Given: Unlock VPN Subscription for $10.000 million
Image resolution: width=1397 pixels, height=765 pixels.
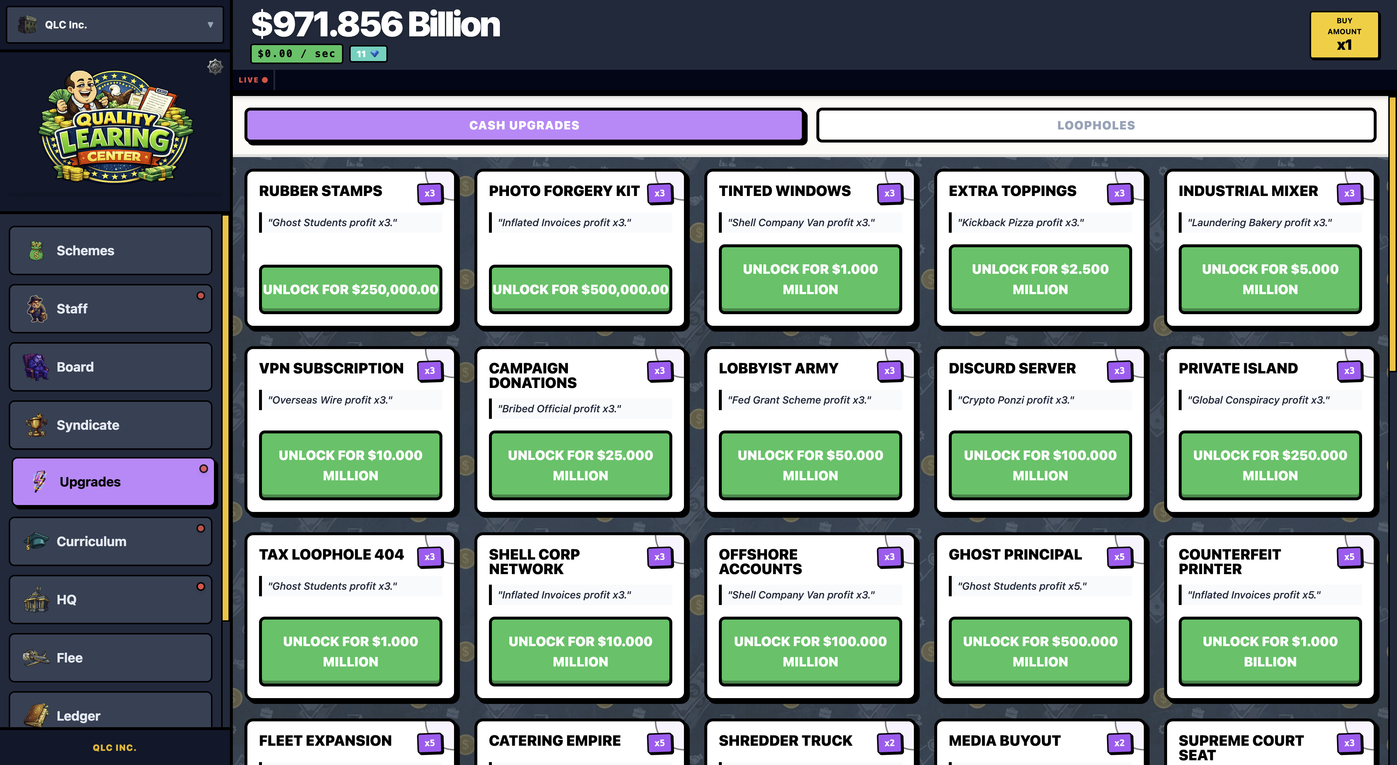Looking at the screenshot, I should coord(350,465).
